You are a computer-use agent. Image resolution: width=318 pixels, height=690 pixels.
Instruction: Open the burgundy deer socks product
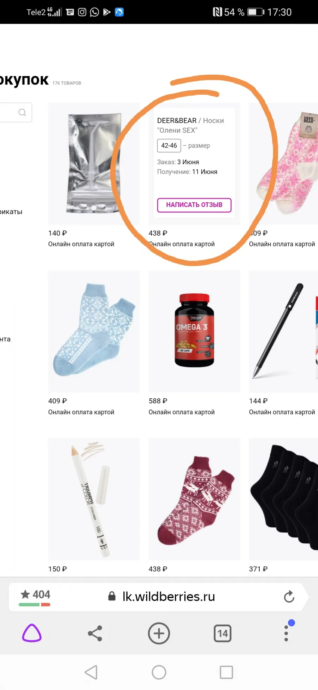(x=194, y=499)
